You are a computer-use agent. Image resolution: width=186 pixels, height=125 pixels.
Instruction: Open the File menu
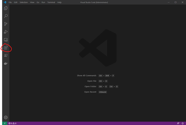coord(10,2)
